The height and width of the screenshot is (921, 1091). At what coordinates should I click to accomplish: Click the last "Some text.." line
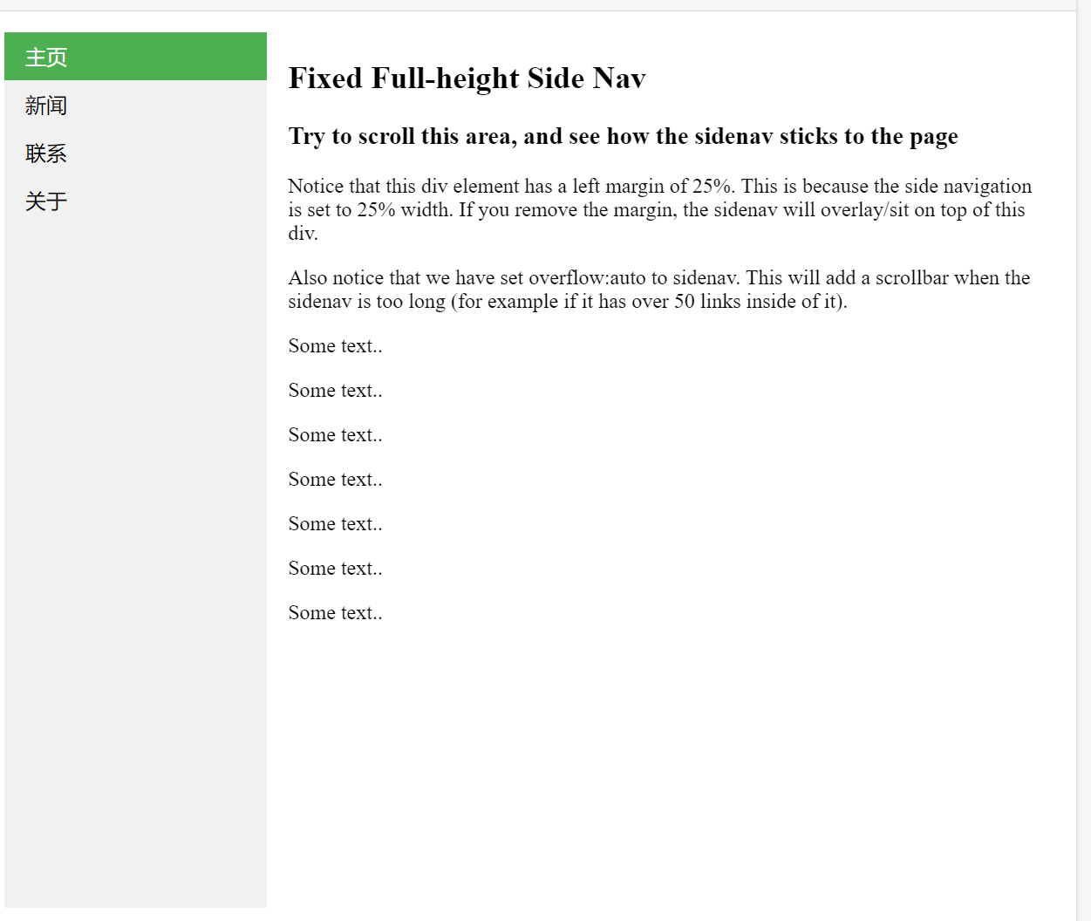tap(335, 613)
